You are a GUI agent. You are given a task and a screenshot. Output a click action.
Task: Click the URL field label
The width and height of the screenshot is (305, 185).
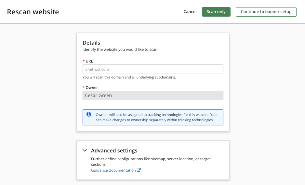[x=89, y=61]
